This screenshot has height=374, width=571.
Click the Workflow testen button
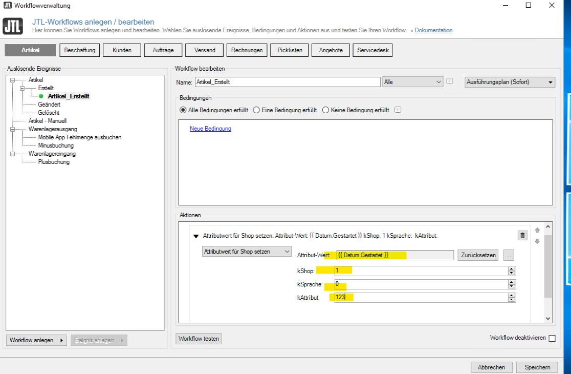[x=199, y=339]
